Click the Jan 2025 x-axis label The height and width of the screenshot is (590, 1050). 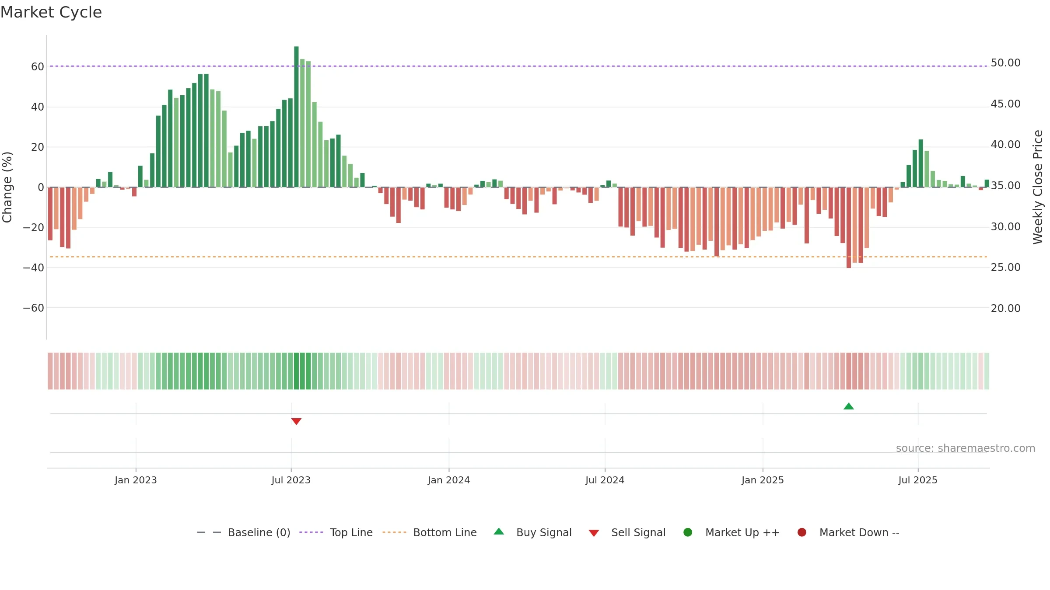pos(763,480)
